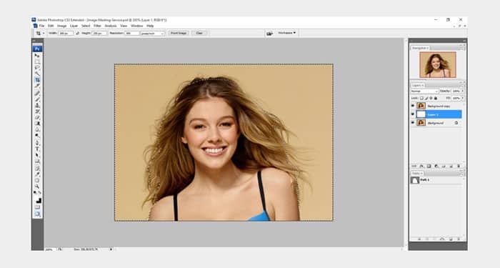
Task: Open the File menu
Action: coord(41,26)
